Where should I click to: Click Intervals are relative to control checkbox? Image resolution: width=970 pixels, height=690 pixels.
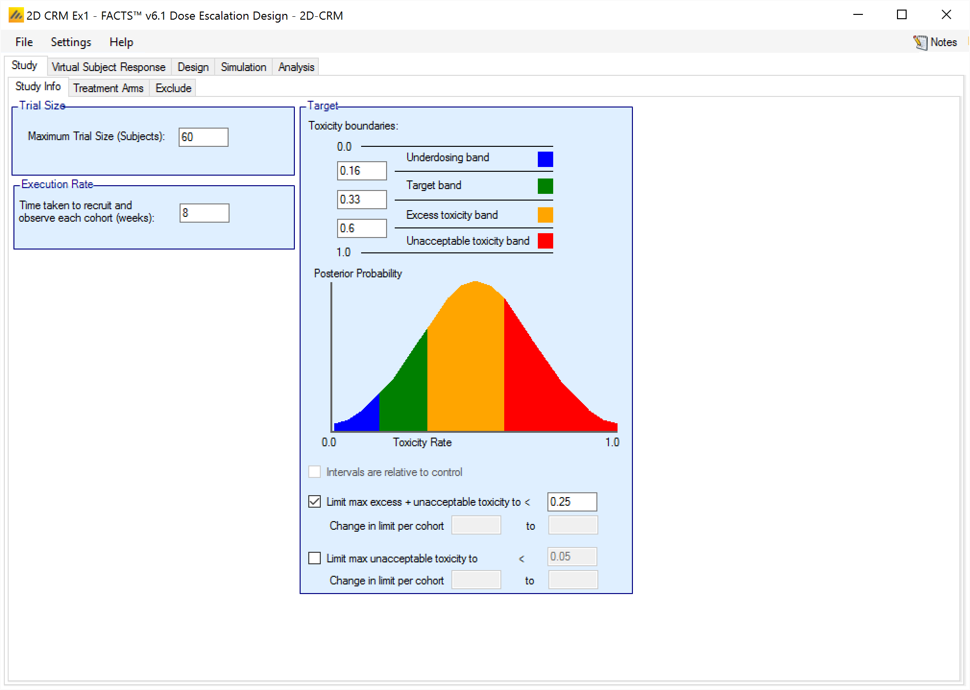pos(315,472)
